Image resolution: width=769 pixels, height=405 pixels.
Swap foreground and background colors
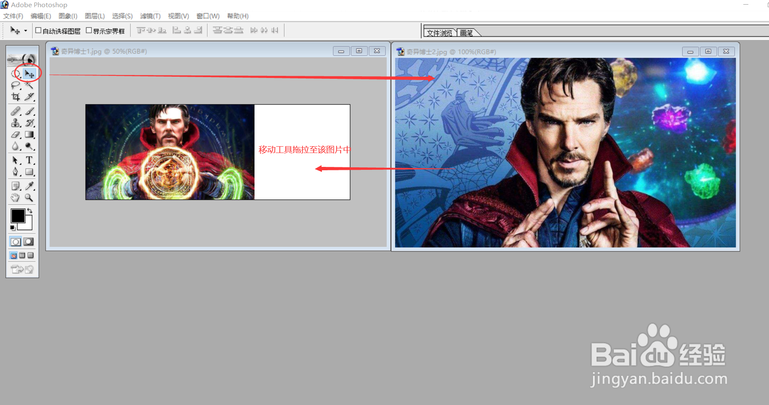click(30, 211)
